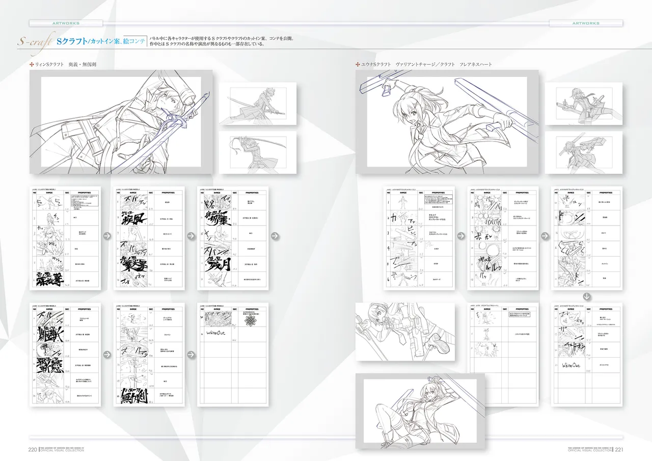Select the Sクラフト/カットイン案、絵コンテ heading

[x=100, y=41]
